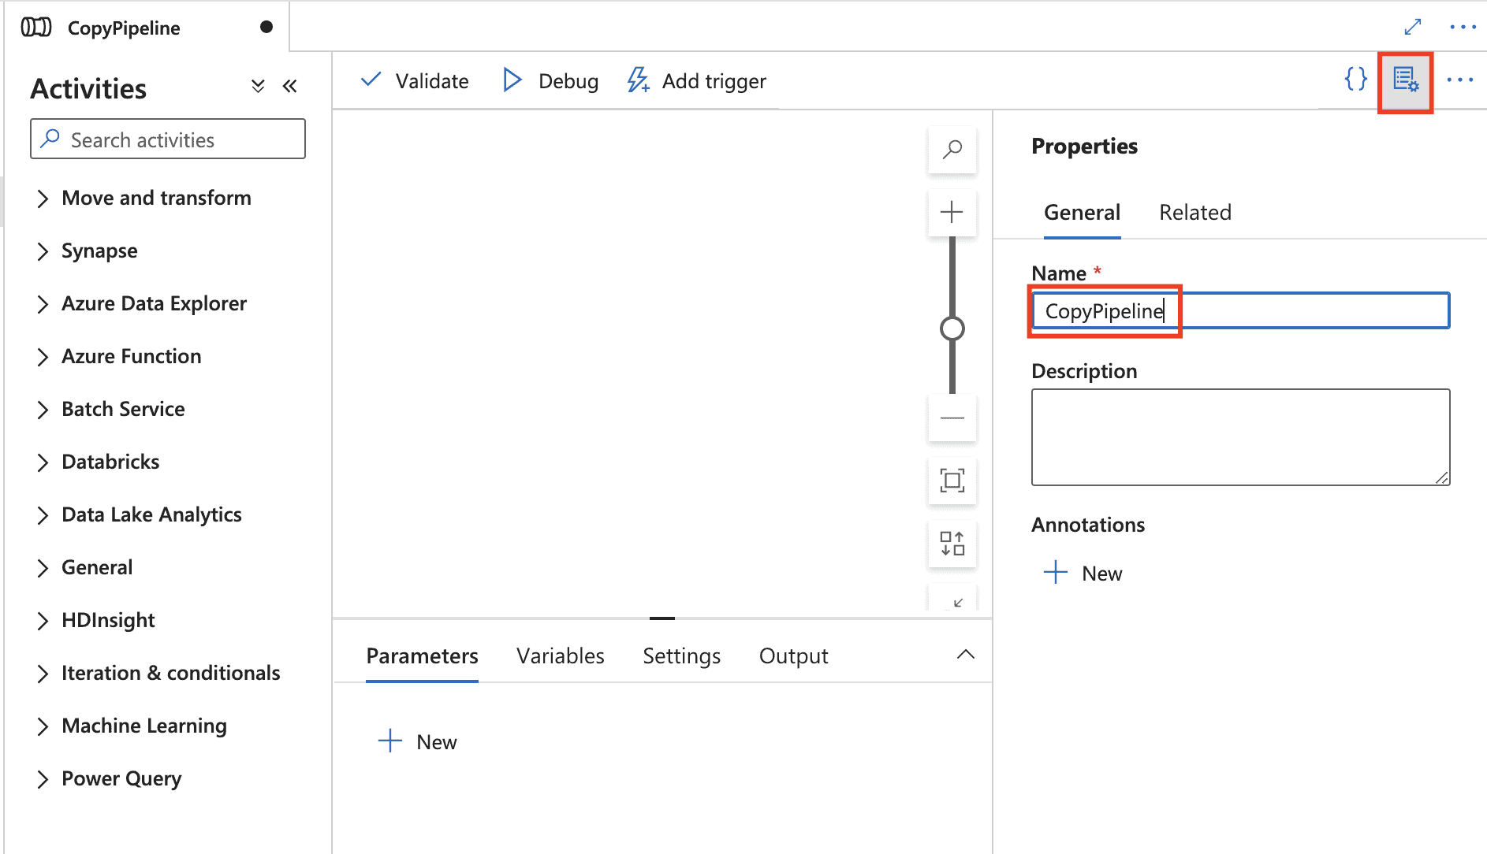
Task: Expand the Databricks activity group
Action: click(43, 462)
